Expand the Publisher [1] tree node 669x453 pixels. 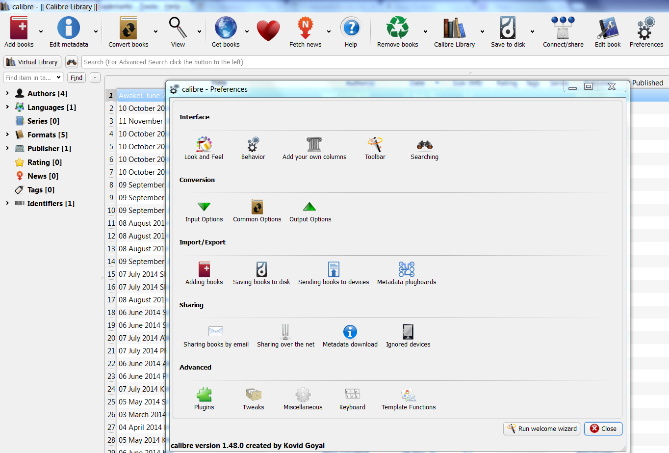tap(7, 148)
